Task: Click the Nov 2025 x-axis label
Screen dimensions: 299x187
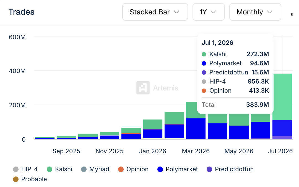Action: coord(110,151)
